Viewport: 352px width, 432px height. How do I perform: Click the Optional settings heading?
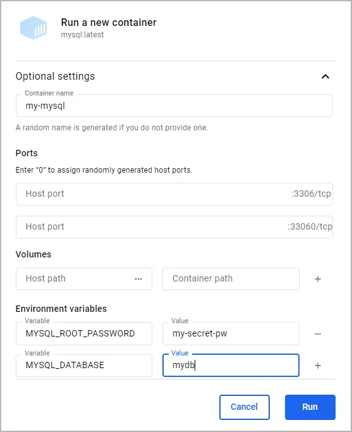point(55,76)
